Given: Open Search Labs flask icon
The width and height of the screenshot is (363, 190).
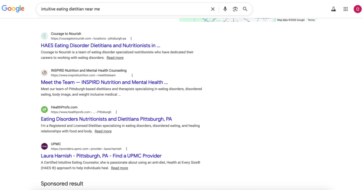Looking at the screenshot, I should [x=333, y=9].
